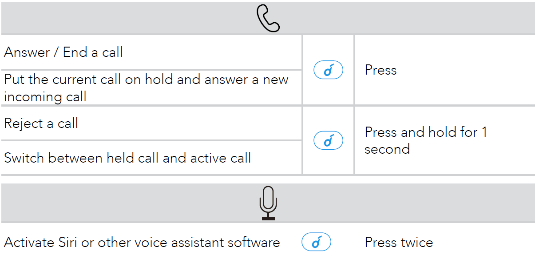This screenshot has height=255, width=539.
Task: Click the standalone "Press" instruction text
Action: (x=380, y=70)
